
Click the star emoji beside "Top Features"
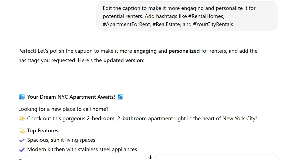[x=22, y=131]
